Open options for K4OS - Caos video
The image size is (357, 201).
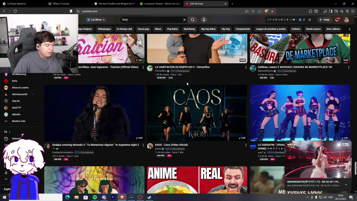246,145
